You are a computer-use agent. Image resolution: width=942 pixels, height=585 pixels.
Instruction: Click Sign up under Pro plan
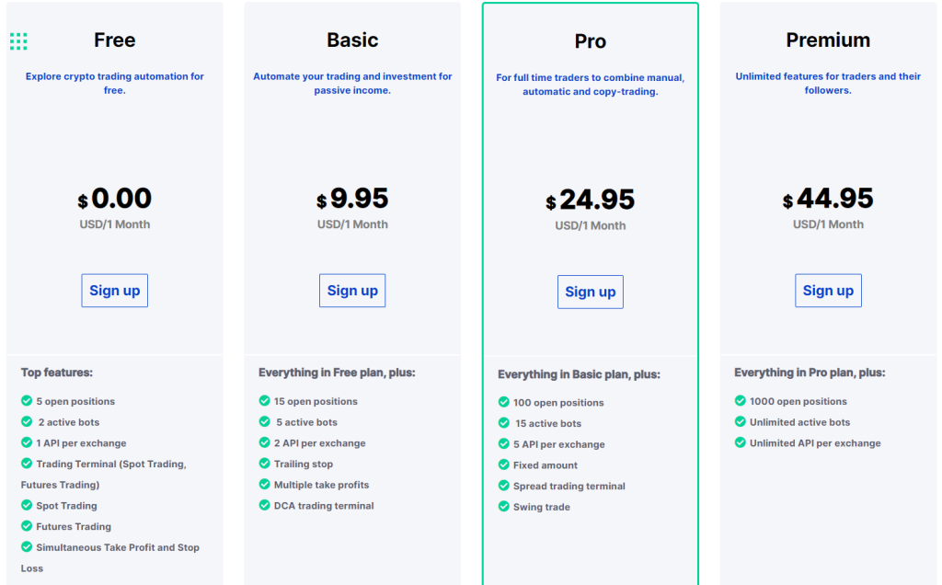tap(591, 292)
